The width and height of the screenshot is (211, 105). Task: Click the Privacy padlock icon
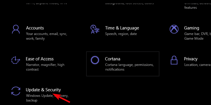(174, 60)
